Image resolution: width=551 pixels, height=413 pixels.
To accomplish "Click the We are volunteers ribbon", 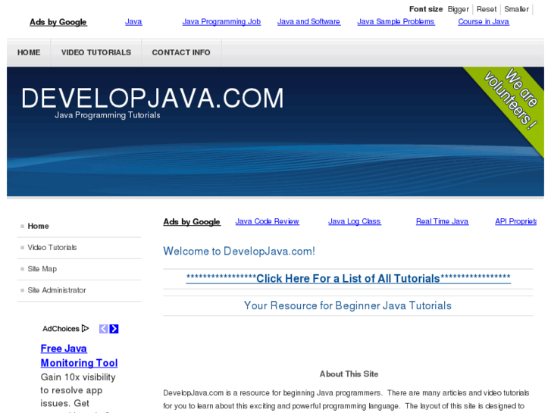I will point(511,99).
